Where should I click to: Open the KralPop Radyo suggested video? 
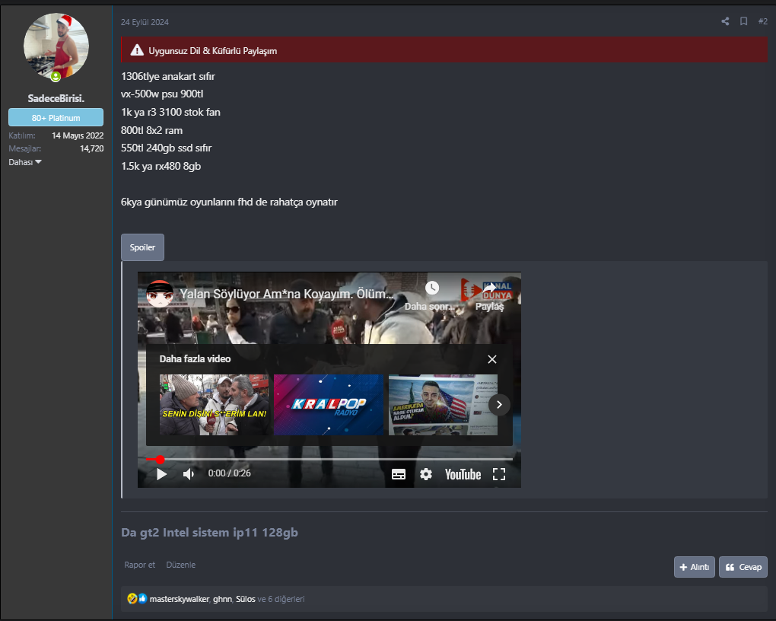(x=329, y=405)
